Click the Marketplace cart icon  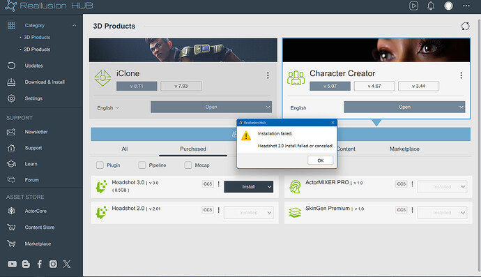(x=11, y=244)
